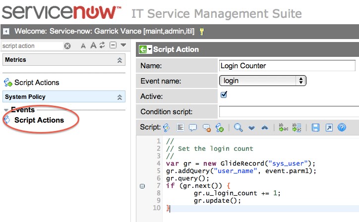Click the Name field Login Counter
This screenshot has width=359, height=222.
pyautogui.click(x=287, y=66)
